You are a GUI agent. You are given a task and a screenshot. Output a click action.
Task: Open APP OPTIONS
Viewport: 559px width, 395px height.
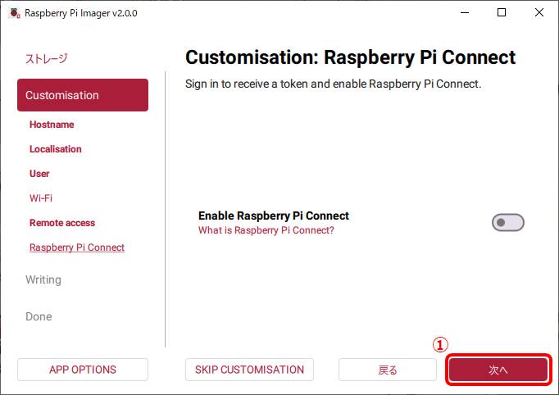coord(83,370)
